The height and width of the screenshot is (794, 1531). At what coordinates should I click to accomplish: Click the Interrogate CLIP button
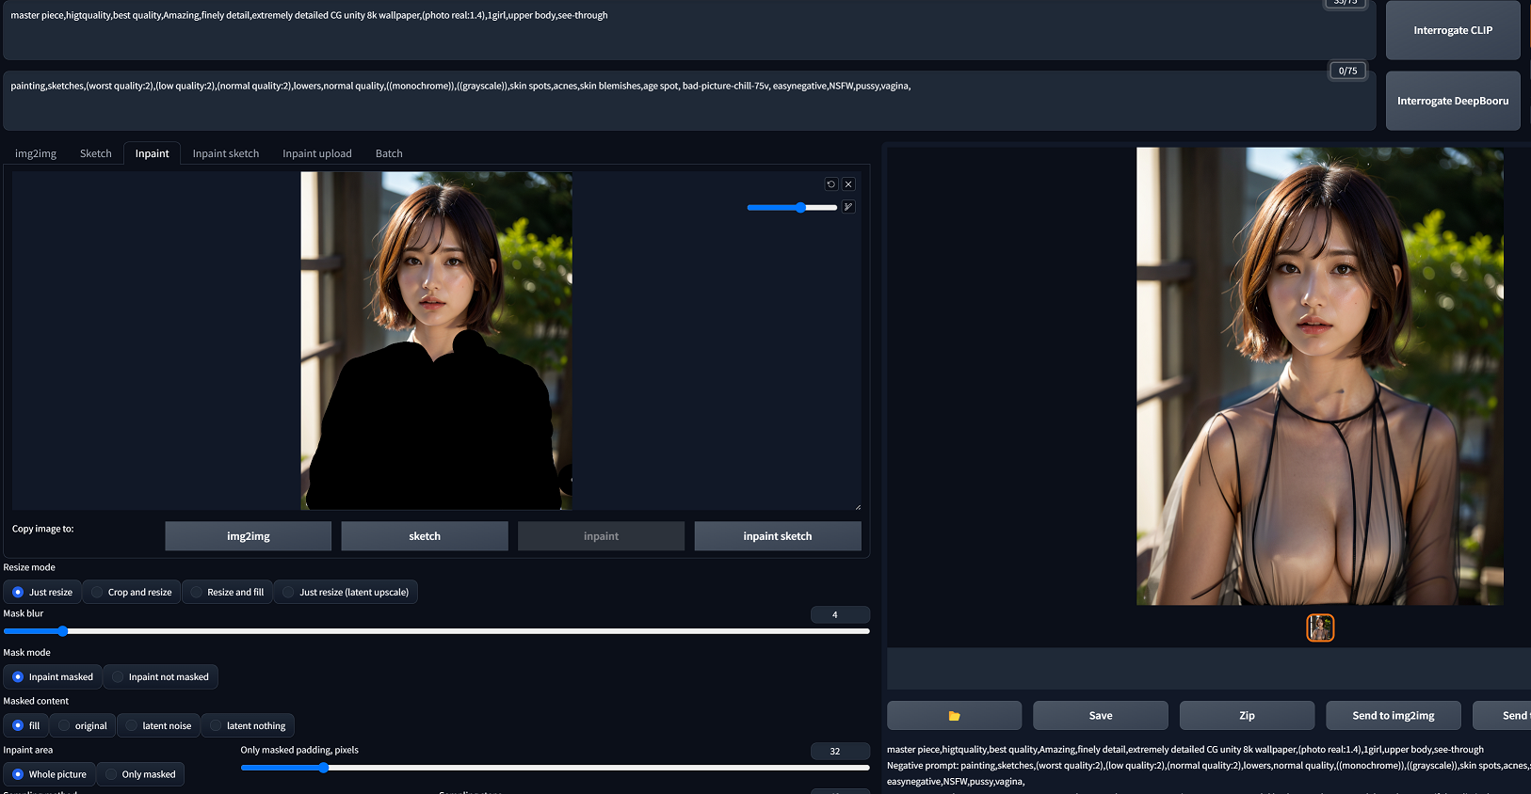point(1452,30)
